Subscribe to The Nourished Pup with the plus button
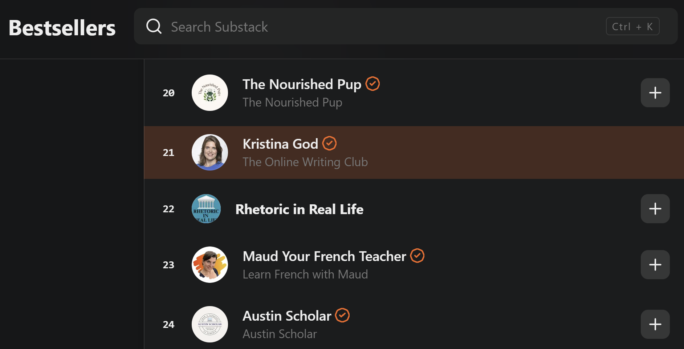Image resolution: width=684 pixels, height=349 pixels. pos(655,93)
